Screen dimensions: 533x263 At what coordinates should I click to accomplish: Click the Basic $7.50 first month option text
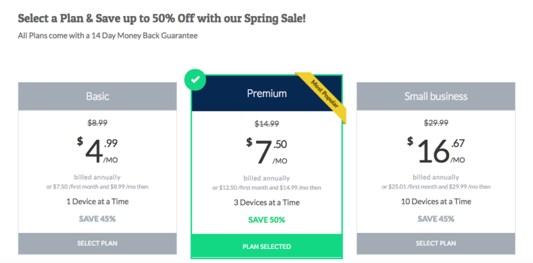98,187
